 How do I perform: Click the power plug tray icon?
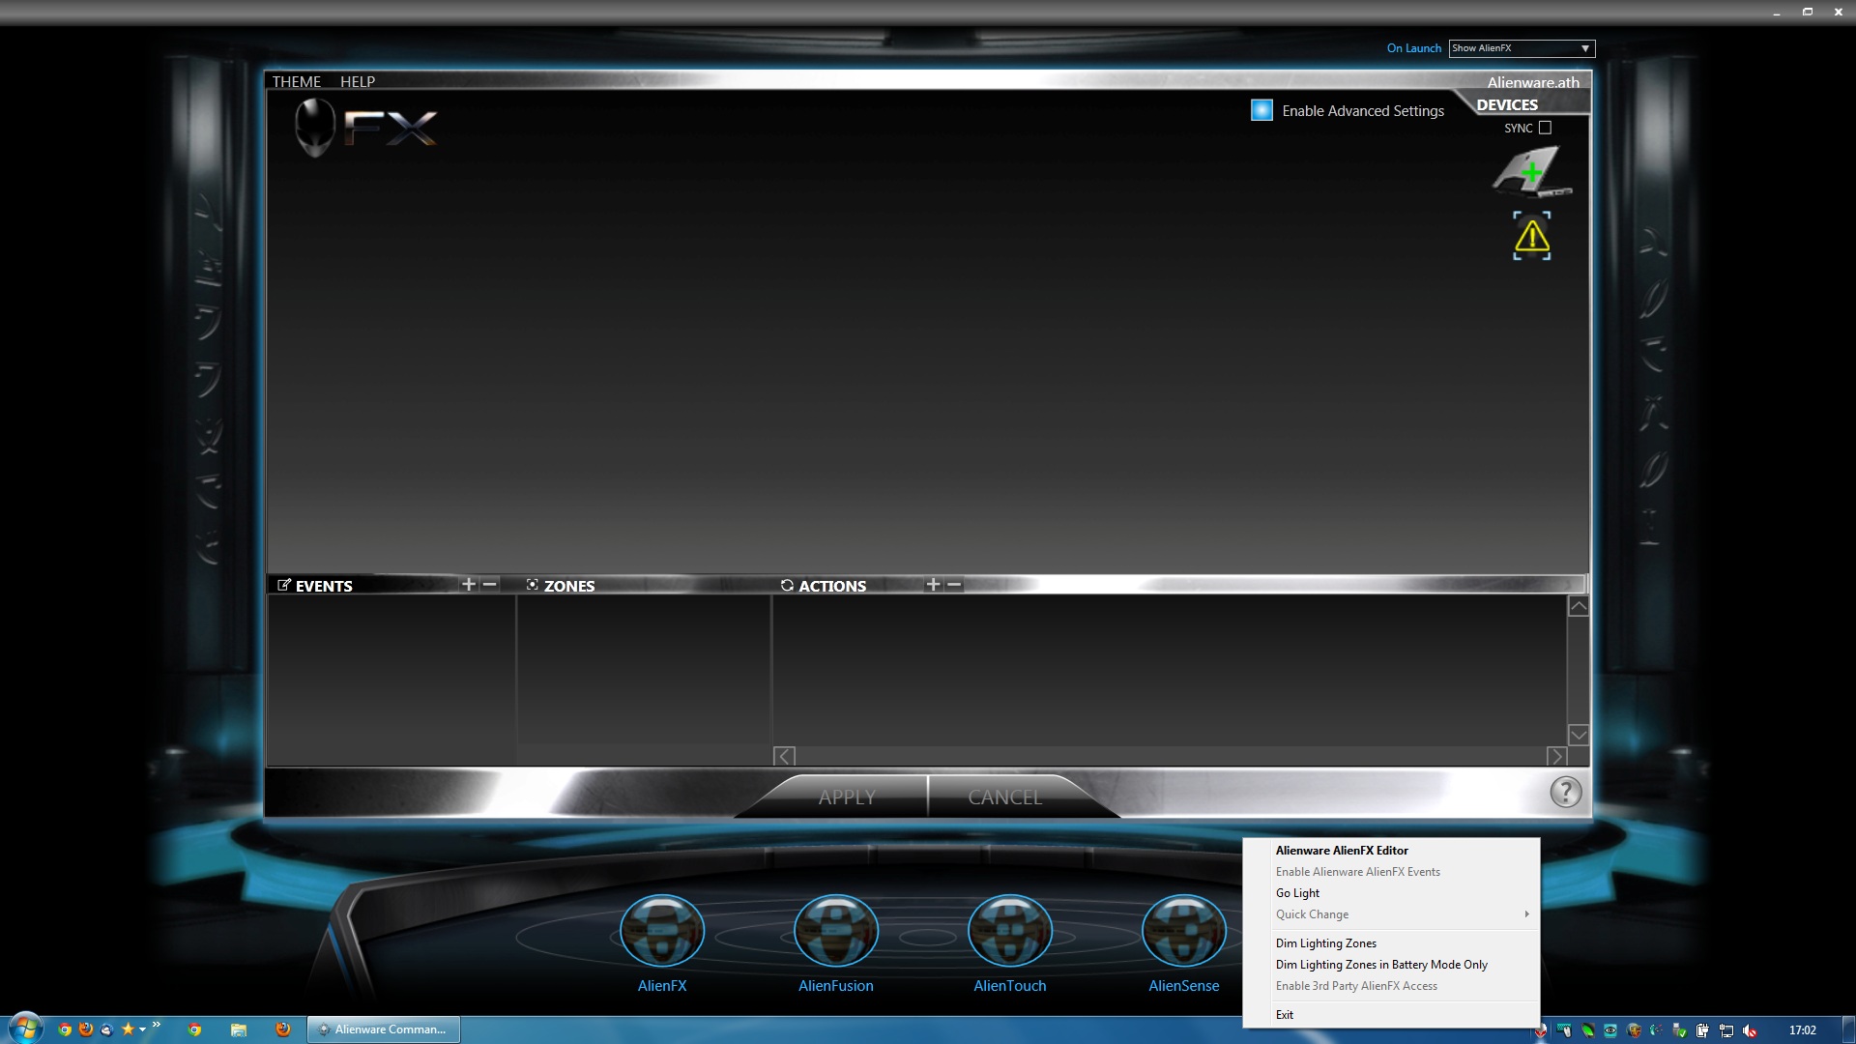(1702, 1030)
